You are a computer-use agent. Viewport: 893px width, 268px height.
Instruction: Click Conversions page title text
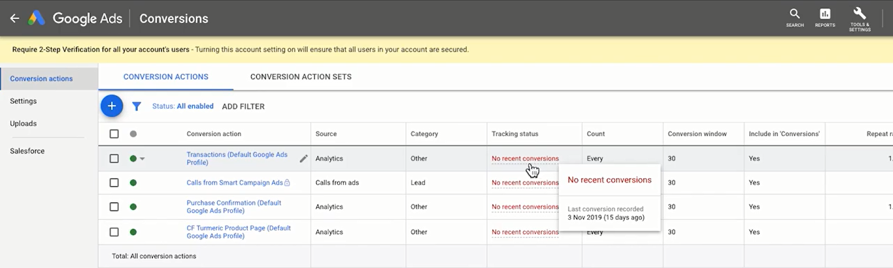[174, 18]
